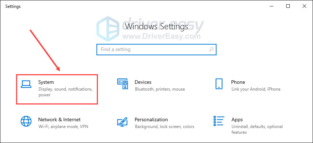Viewport: 313px width, 143px height.
Task: Click 'Link your Android, iPhone' description
Action: (x=256, y=89)
